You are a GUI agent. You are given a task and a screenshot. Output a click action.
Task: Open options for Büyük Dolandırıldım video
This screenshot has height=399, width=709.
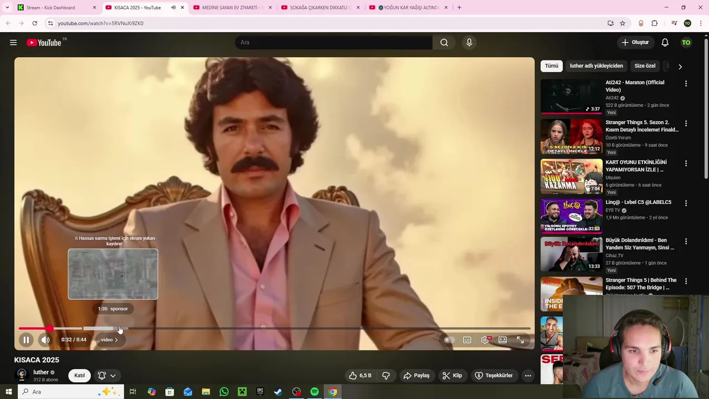[686, 242]
